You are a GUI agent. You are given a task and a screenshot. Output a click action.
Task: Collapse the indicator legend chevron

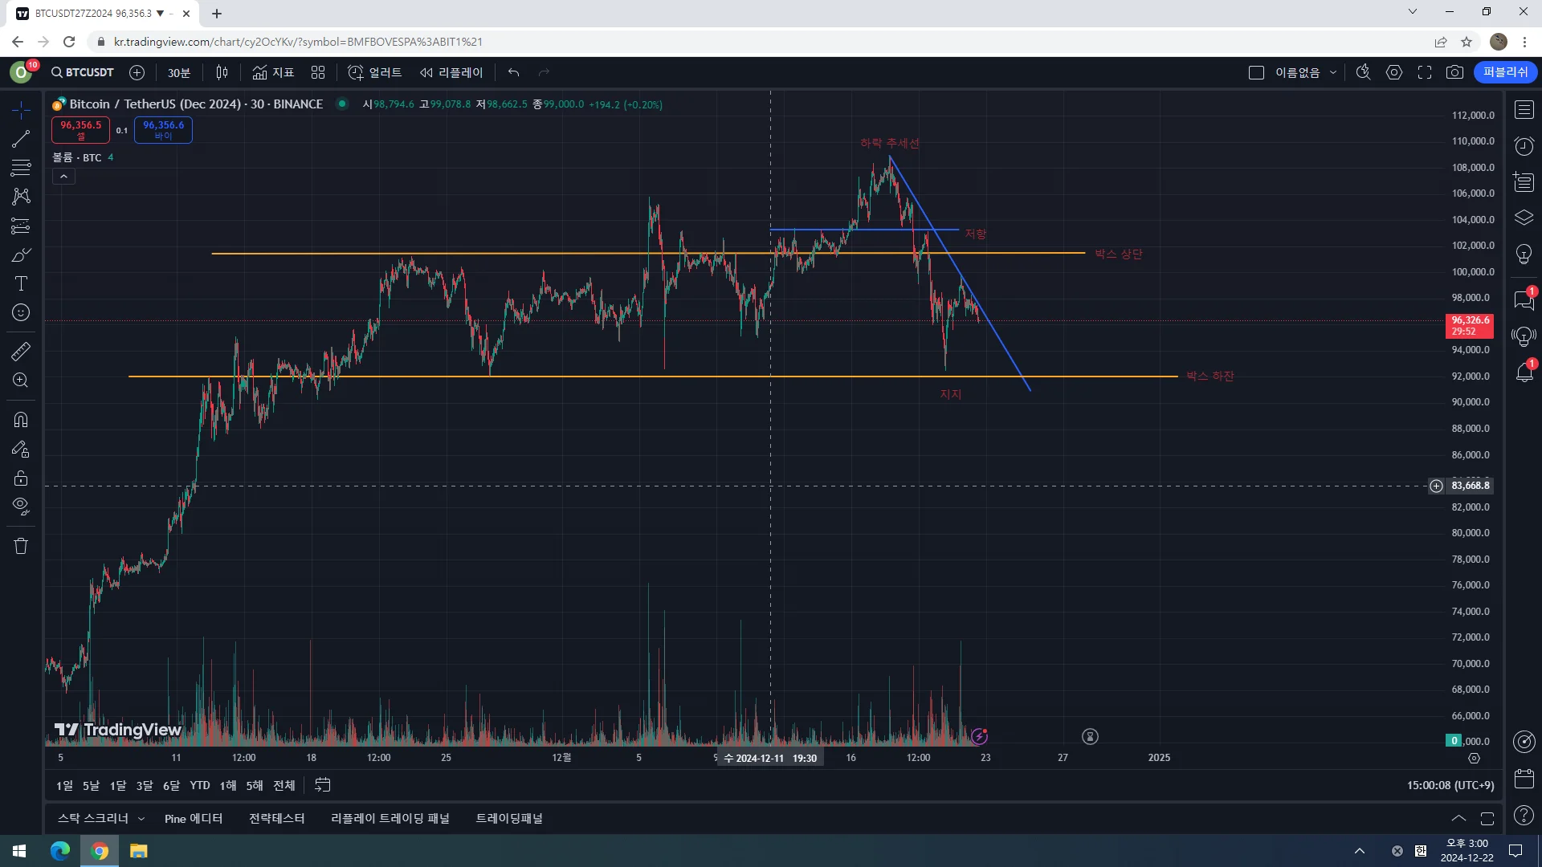[63, 177]
